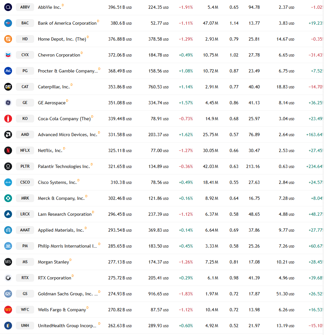Screen dimensions: 324x335
Task: Open the Caterpillar, Inc. company link
Action: (x=54, y=87)
